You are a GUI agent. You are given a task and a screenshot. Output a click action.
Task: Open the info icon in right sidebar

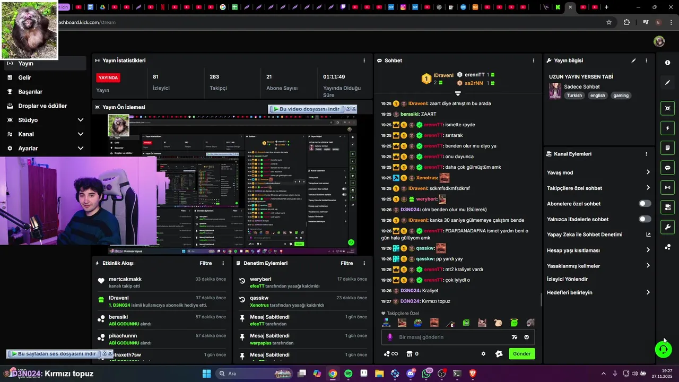[667, 63]
